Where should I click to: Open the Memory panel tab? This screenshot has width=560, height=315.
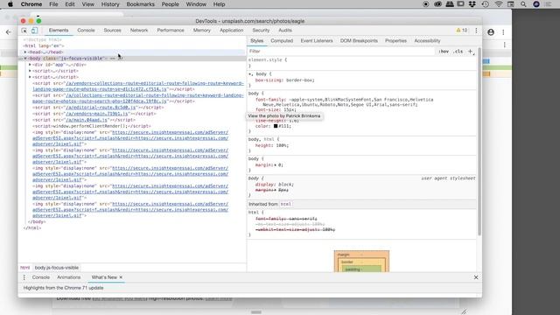click(x=202, y=31)
